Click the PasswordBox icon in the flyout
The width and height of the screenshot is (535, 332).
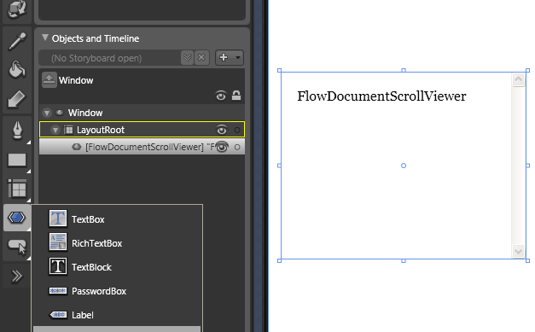point(58,291)
